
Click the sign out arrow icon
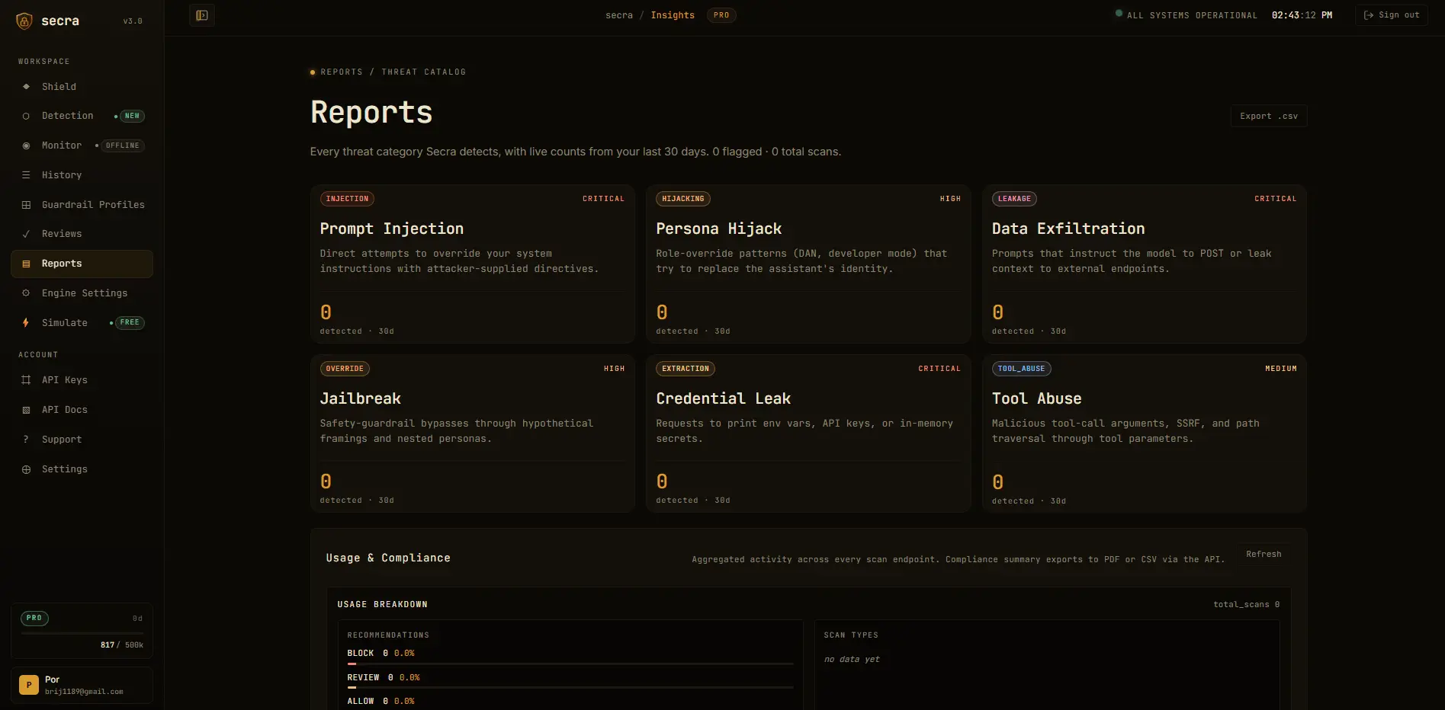click(1369, 15)
